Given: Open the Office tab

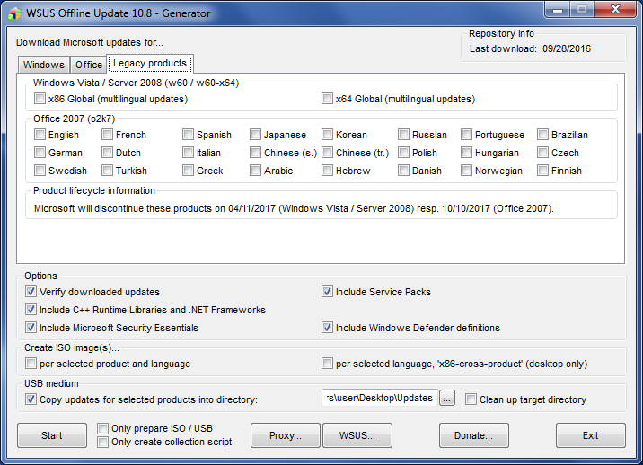Looking at the screenshot, I should coord(89,65).
